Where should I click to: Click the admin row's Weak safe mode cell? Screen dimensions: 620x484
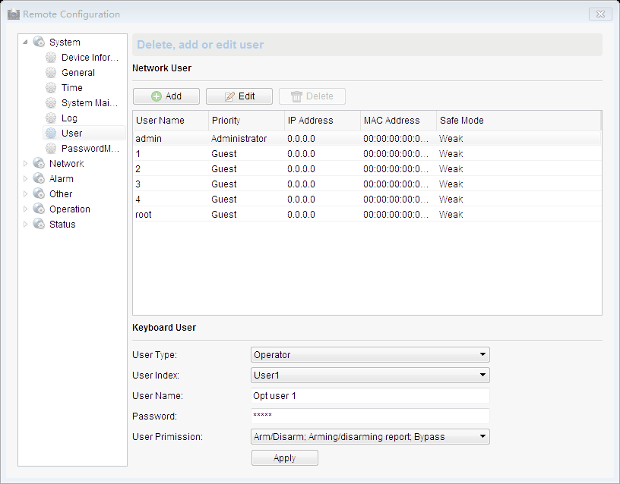click(451, 139)
